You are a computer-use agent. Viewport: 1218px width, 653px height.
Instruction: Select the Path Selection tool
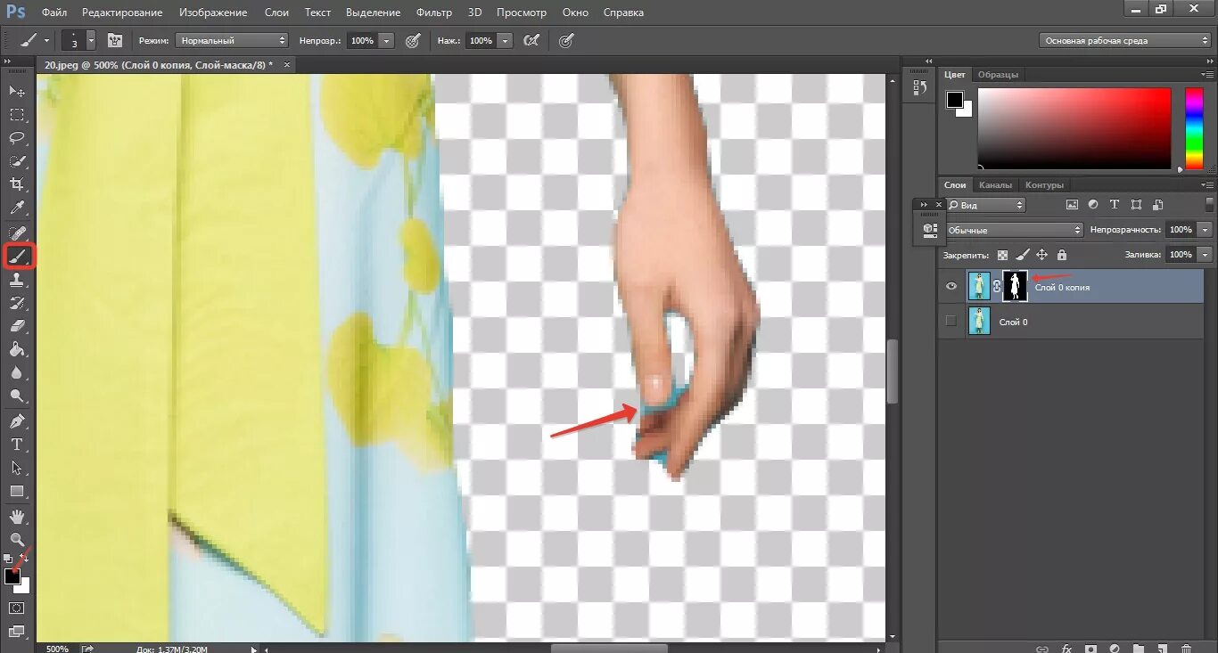pyautogui.click(x=17, y=467)
